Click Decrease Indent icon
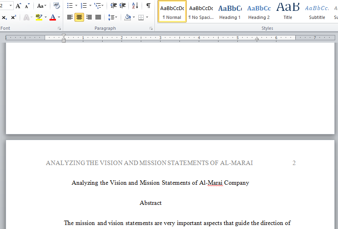The image size is (338, 229). tap(113, 6)
